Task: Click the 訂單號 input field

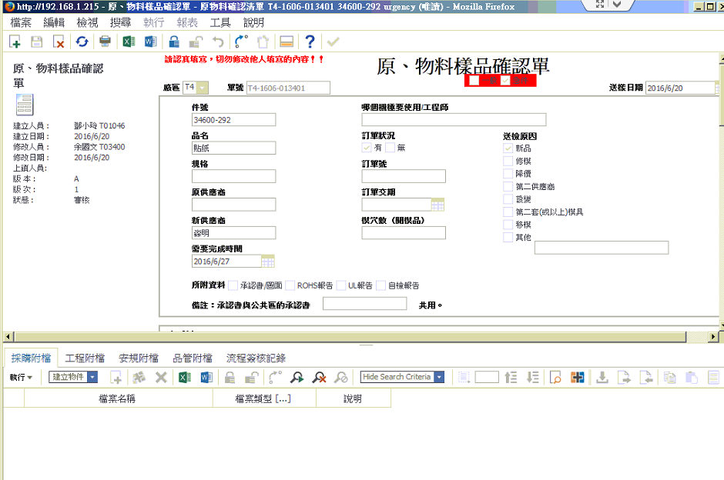Action: click(x=404, y=176)
